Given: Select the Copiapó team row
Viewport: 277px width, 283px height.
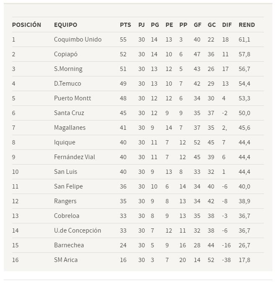Looking at the screenshot, I should click(138, 54).
